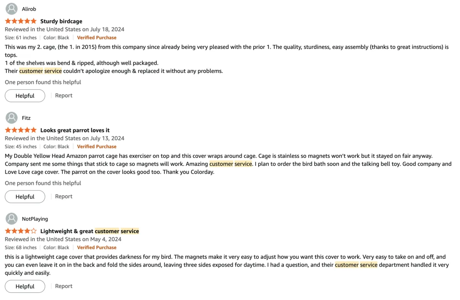Report Alirob's birdcage review

point(64,95)
